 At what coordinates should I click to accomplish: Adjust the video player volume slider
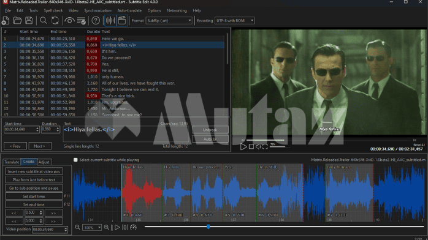280,147
